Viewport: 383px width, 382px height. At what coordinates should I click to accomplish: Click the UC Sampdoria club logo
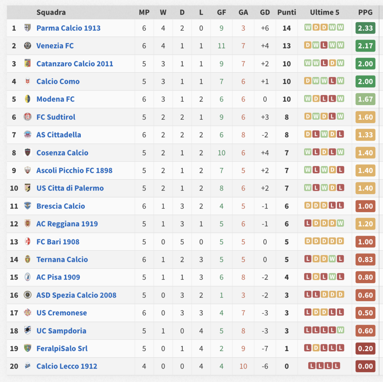[28, 330]
